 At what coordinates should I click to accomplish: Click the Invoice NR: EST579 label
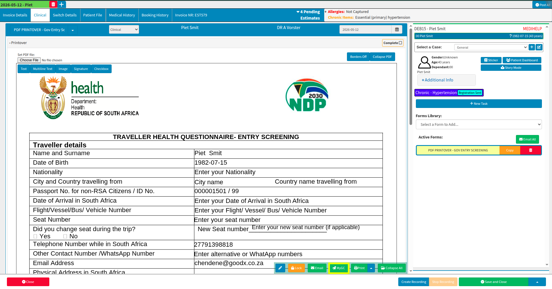[191, 15]
